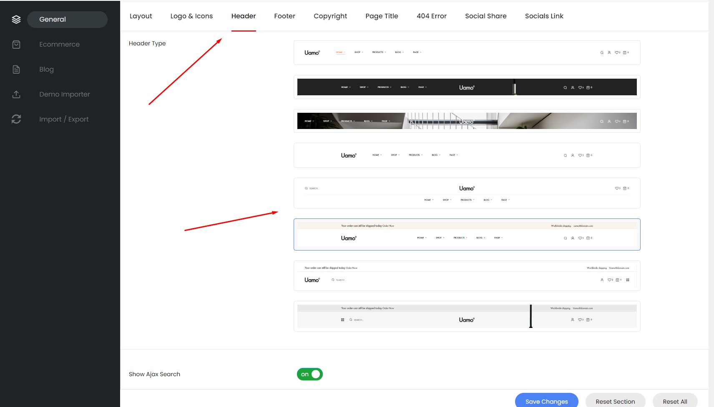Click the Blog document icon
Screen dimensions: 714x407
pyautogui.click(x=16, y=69)
